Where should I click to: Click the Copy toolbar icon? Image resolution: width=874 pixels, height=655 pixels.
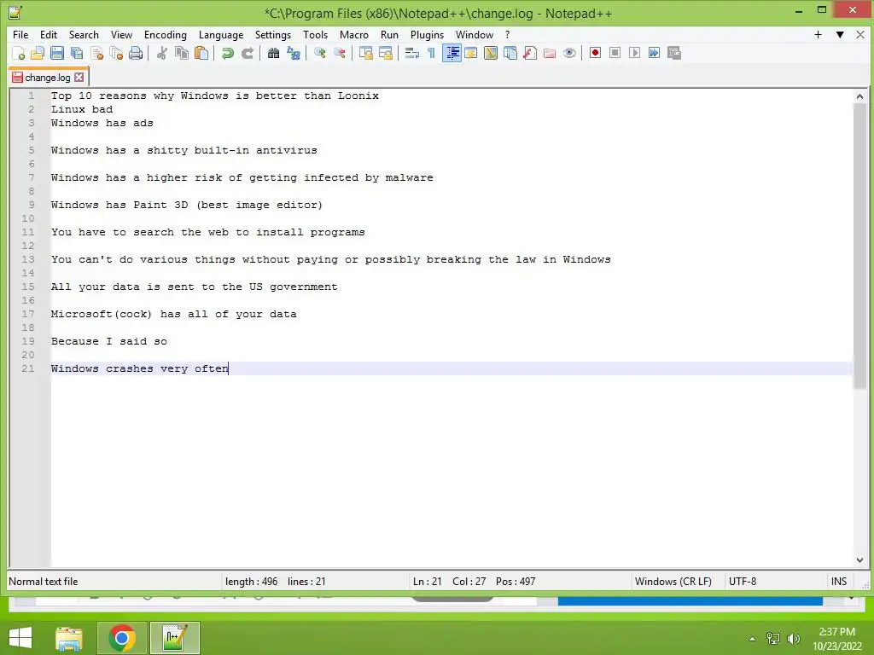(182, 53)
